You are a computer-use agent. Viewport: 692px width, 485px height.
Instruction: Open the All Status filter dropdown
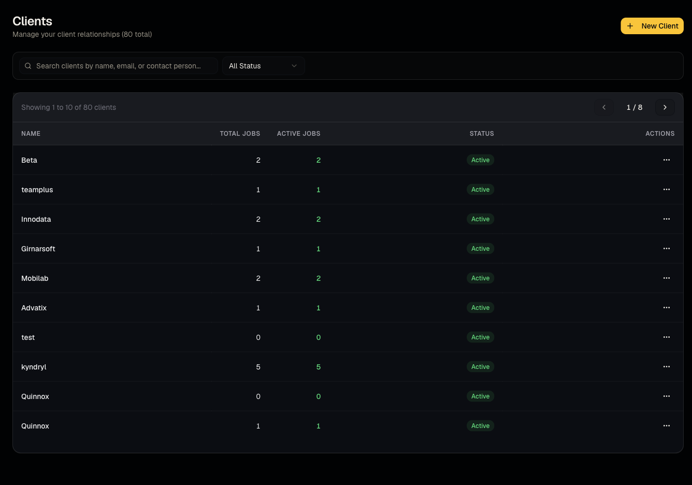pos(264,66)
